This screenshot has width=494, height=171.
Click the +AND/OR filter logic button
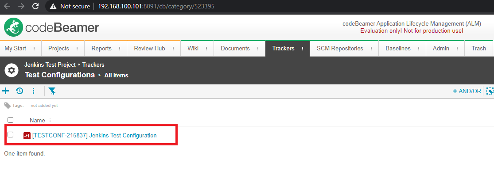click(467, 91)
